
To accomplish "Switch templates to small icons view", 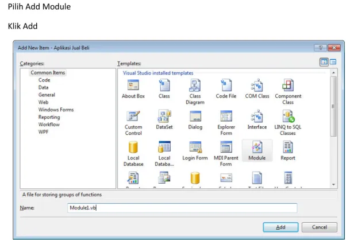I will [333, 62].
